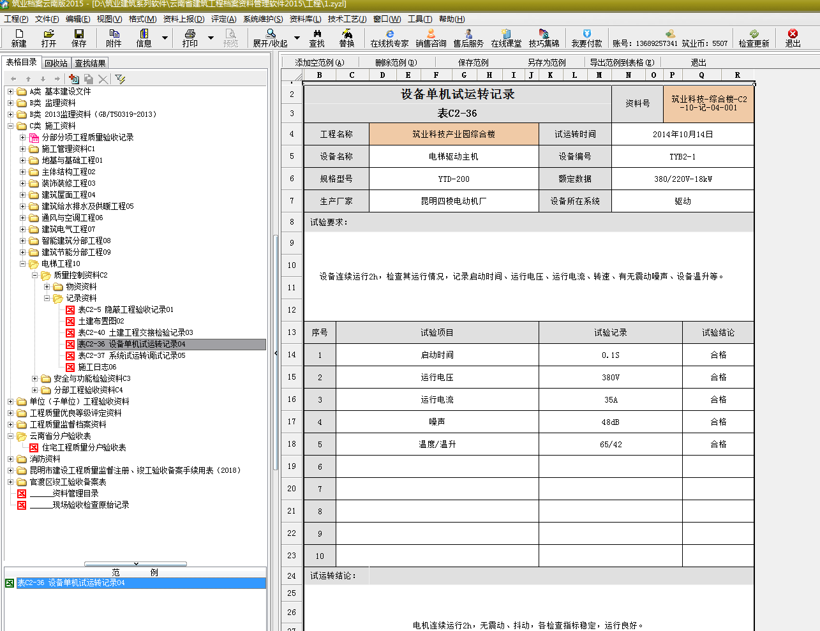Open dropdown arrow next to 展开/收起

[297, 38]
